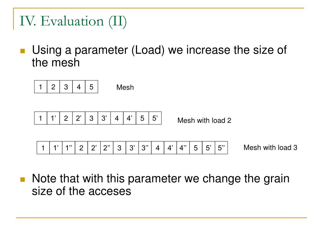Image resolution: width=323 pixels, height=242 pixels.
Task: Click the 'Mesh with load 3' label
Action: (x=270, y=147)
